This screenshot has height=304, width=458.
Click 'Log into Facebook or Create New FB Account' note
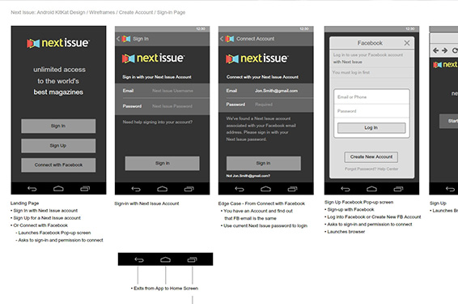tap(374, 217)
